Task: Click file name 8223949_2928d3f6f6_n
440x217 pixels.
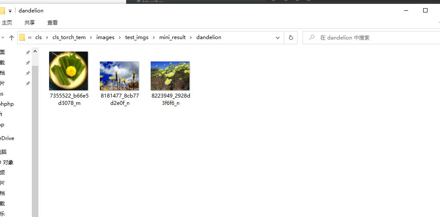Action: click(x=170, y=99)
